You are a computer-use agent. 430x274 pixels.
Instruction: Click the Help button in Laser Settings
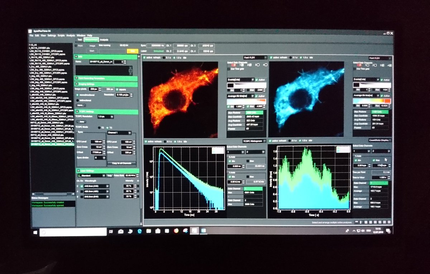[110, 176]
